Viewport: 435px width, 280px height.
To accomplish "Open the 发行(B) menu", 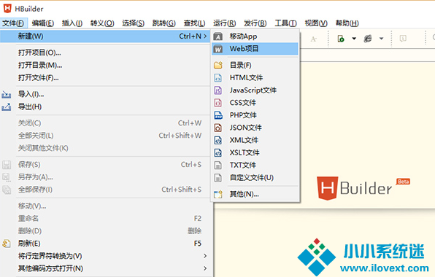I will coord(255,23).
